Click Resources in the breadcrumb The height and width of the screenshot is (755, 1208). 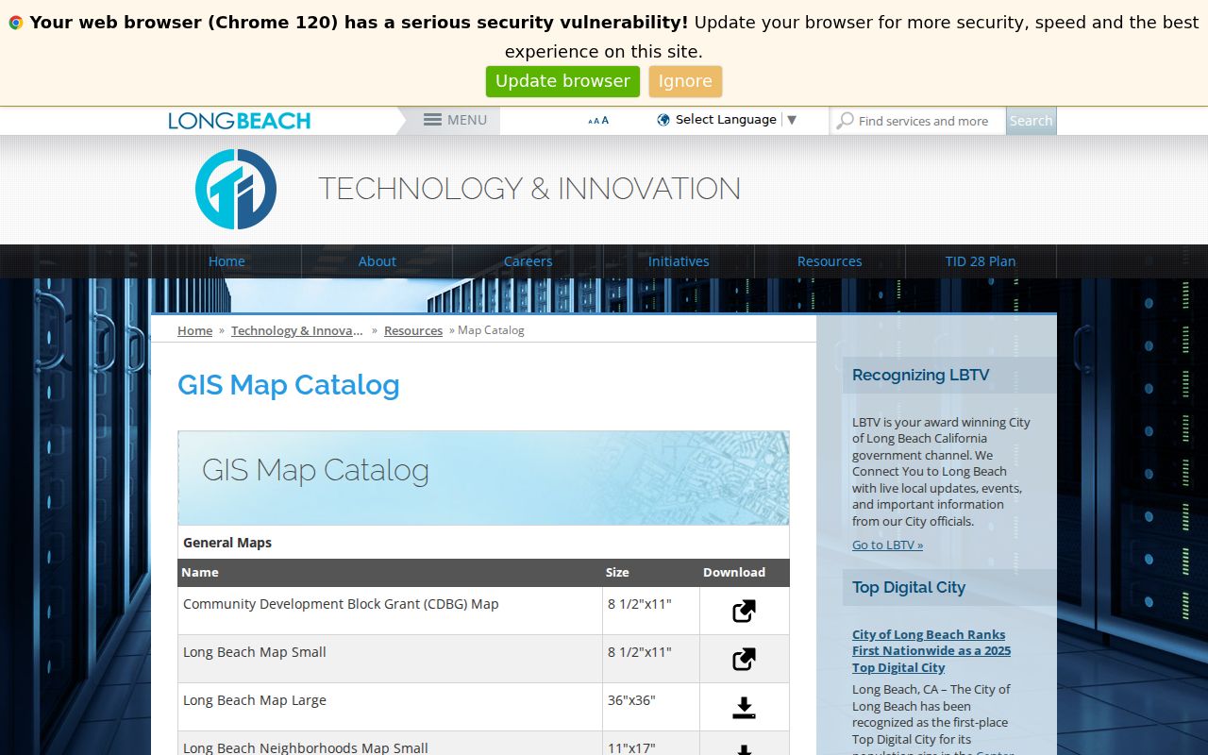click(x=413, y=330)
